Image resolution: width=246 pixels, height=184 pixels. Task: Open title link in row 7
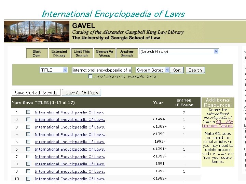(x=70, y=157)
